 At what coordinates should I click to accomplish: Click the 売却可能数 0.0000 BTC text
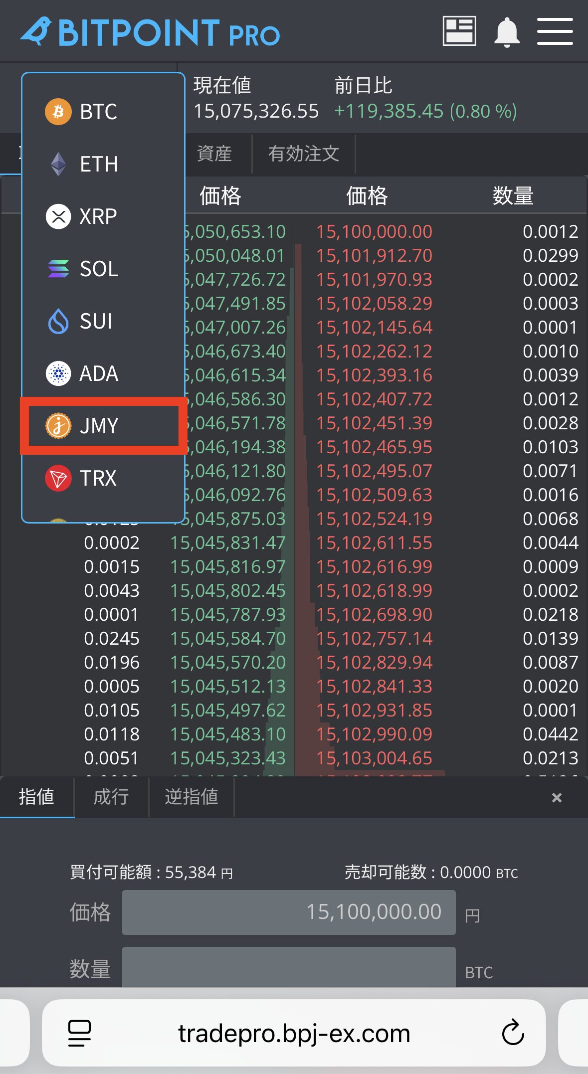click(x=431, y=872)
